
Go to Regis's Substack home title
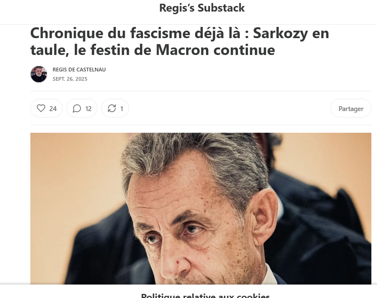pos(202,8)
